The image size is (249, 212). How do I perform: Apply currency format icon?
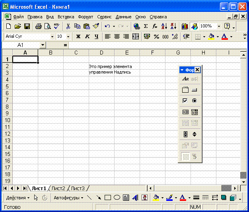pos(147,37)
